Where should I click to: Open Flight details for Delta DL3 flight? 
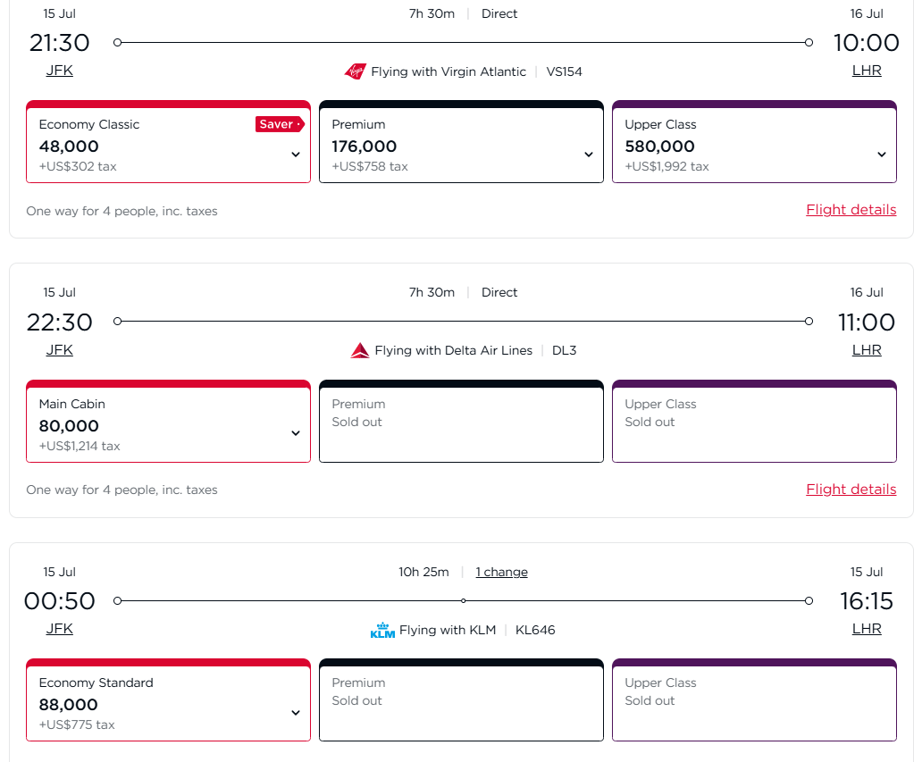pos(851,489)
